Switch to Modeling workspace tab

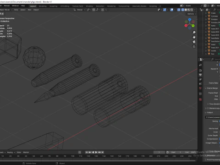pos(43,6)
